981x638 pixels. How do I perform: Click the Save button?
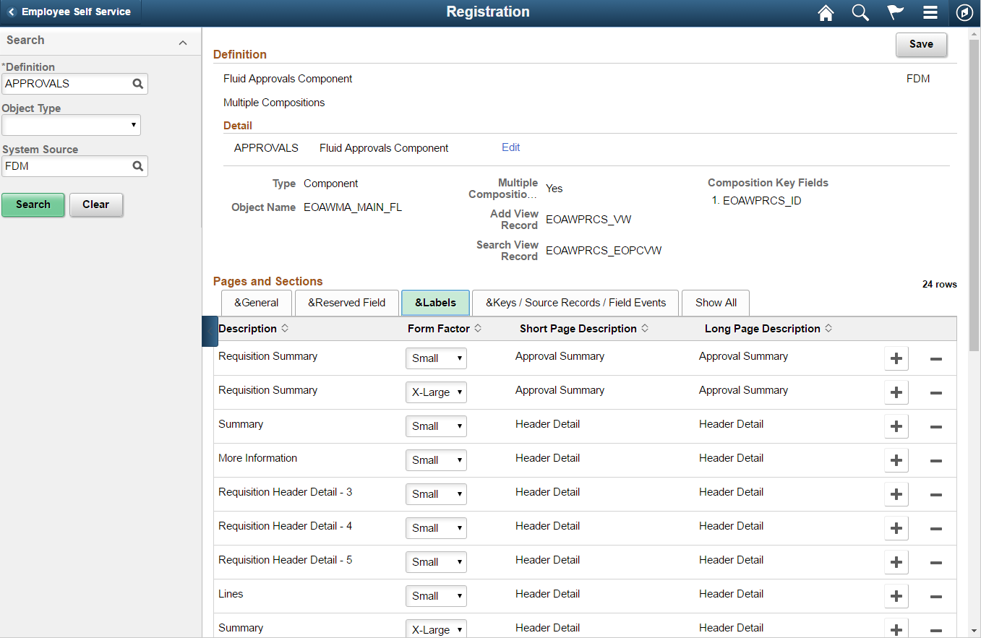pos(921,44)
